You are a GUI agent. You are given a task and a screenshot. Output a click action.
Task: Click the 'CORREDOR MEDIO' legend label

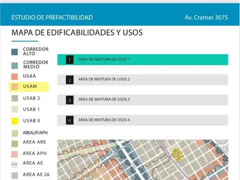coord(35,64)
